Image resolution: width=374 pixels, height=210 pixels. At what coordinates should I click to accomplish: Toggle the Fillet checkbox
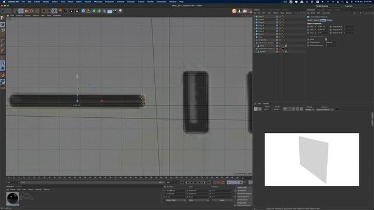326,40
